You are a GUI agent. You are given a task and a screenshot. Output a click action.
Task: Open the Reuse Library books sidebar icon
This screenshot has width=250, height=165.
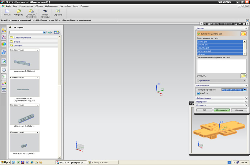(4, 44)
